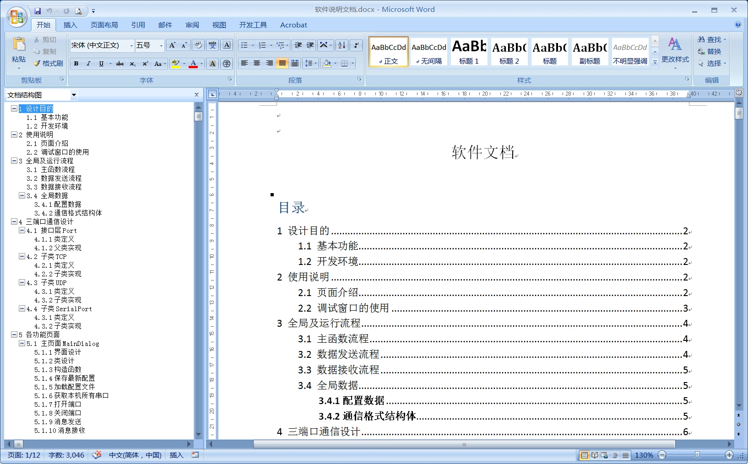This screenshot has width=748, height=464.
Task: Click the 剪切 (Cut) button
Action: [x=45, y=40]
